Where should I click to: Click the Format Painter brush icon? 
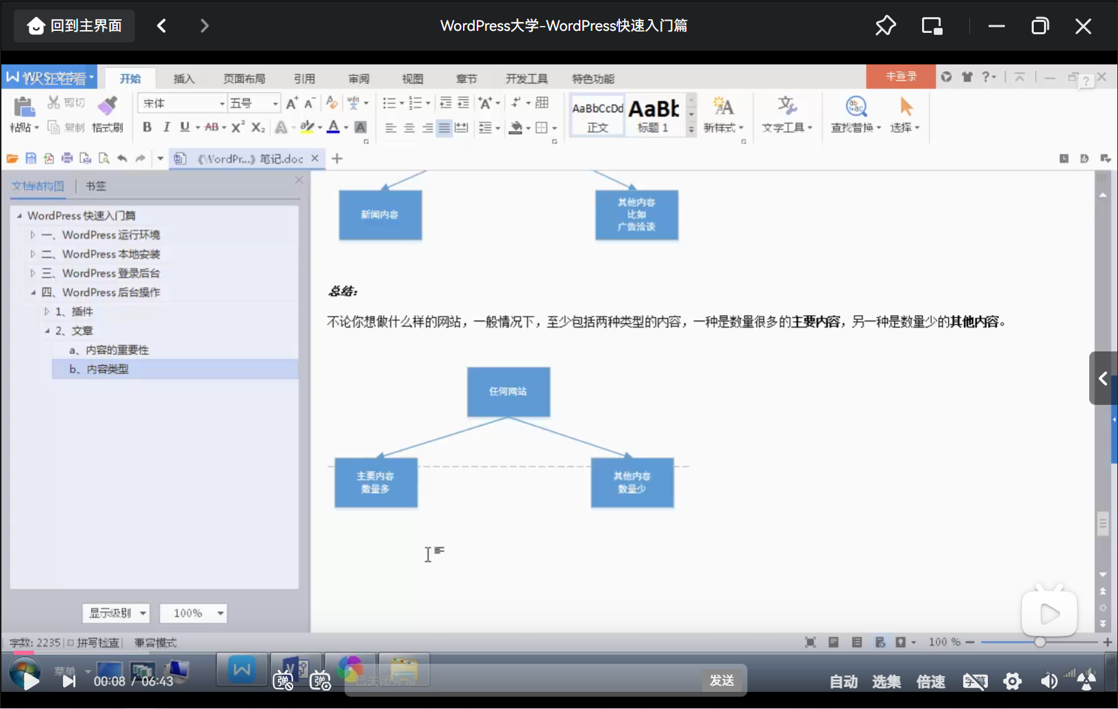tap(108, 106)
